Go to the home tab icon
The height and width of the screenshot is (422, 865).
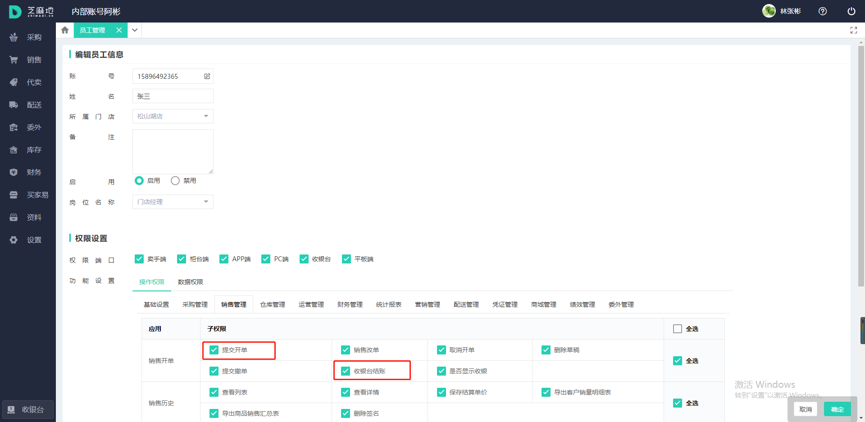click(65, 30)
